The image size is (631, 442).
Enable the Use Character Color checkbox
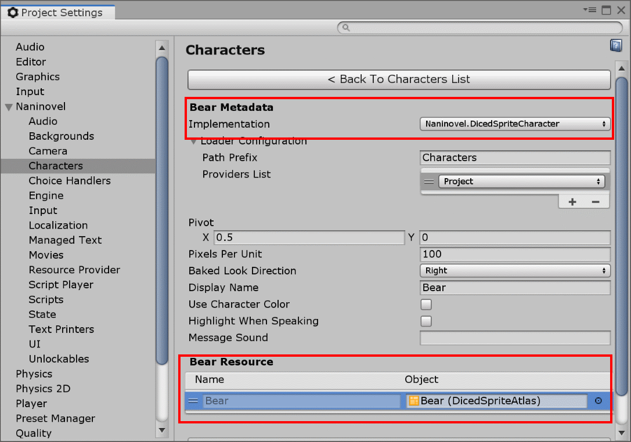426,304
